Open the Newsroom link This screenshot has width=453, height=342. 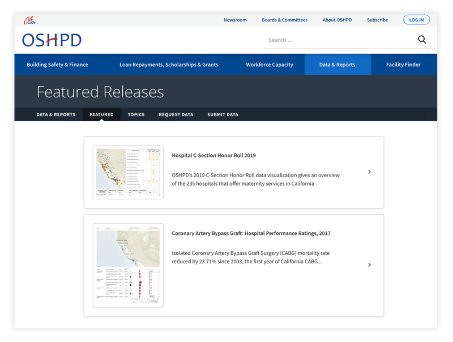(x=235, y=20)
